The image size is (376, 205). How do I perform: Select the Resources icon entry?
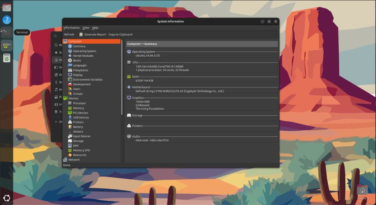point(70,155)
